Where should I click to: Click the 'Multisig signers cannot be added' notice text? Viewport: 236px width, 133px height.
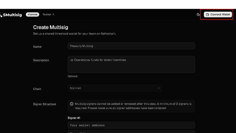point(133,106)
